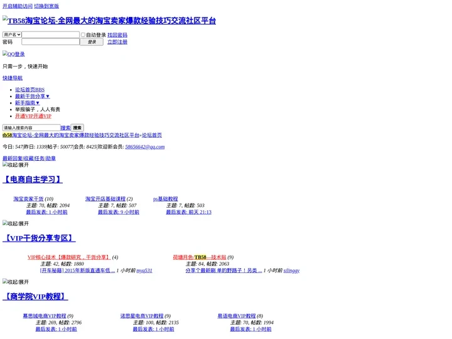Viewport: 452px width, 339px height.
Task: Expand the 最新干货分享 menu arrow
Action: click(48, 96)
